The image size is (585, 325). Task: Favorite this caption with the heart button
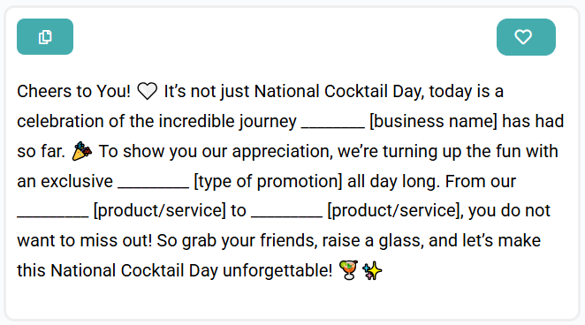(x=526, y=37)
